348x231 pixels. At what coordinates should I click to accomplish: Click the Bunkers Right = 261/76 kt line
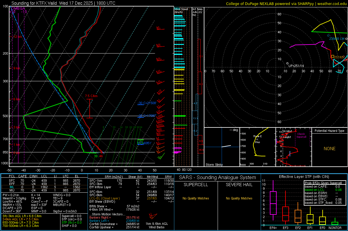(x=114, y=217)
